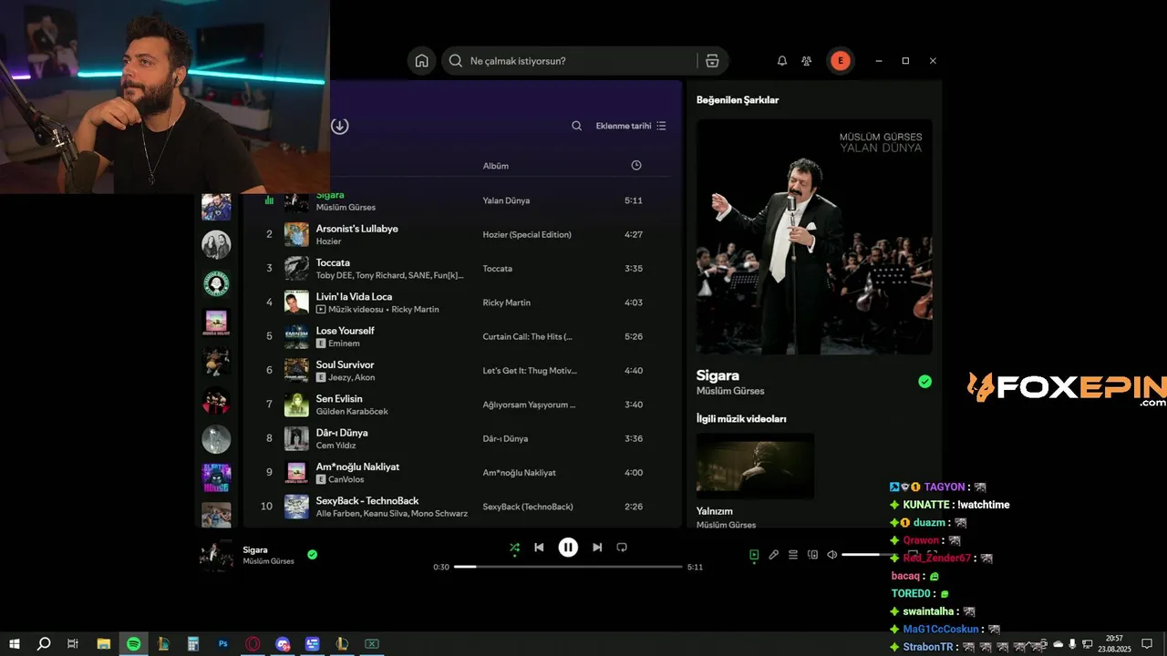The image size is (1167, 656).
Task: Toggle the Now Playing view panel
Action: coord(754,554)
